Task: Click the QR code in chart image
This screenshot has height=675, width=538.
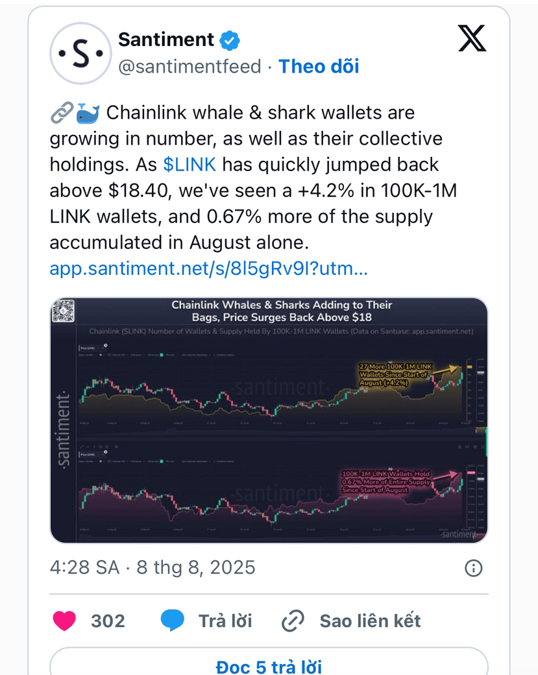Action: (x=64, y=311)
